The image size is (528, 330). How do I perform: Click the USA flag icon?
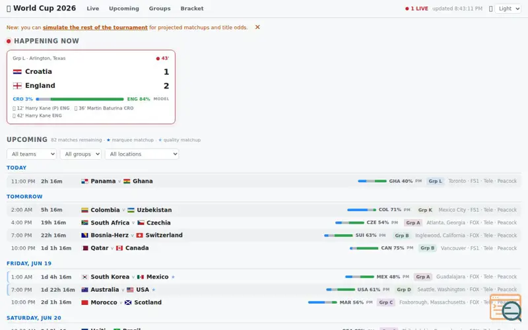click(x=130, y=290)
